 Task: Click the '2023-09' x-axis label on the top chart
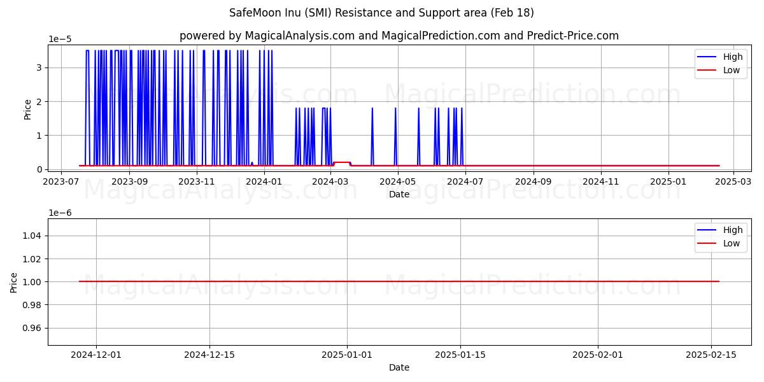129,181
